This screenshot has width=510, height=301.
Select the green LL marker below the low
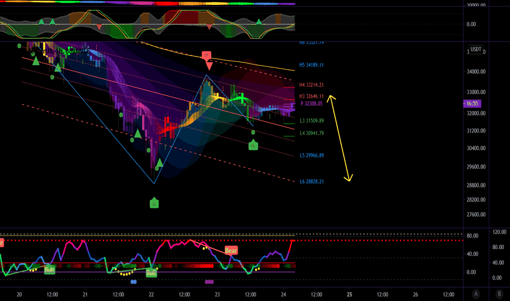(x=154, y=204)
